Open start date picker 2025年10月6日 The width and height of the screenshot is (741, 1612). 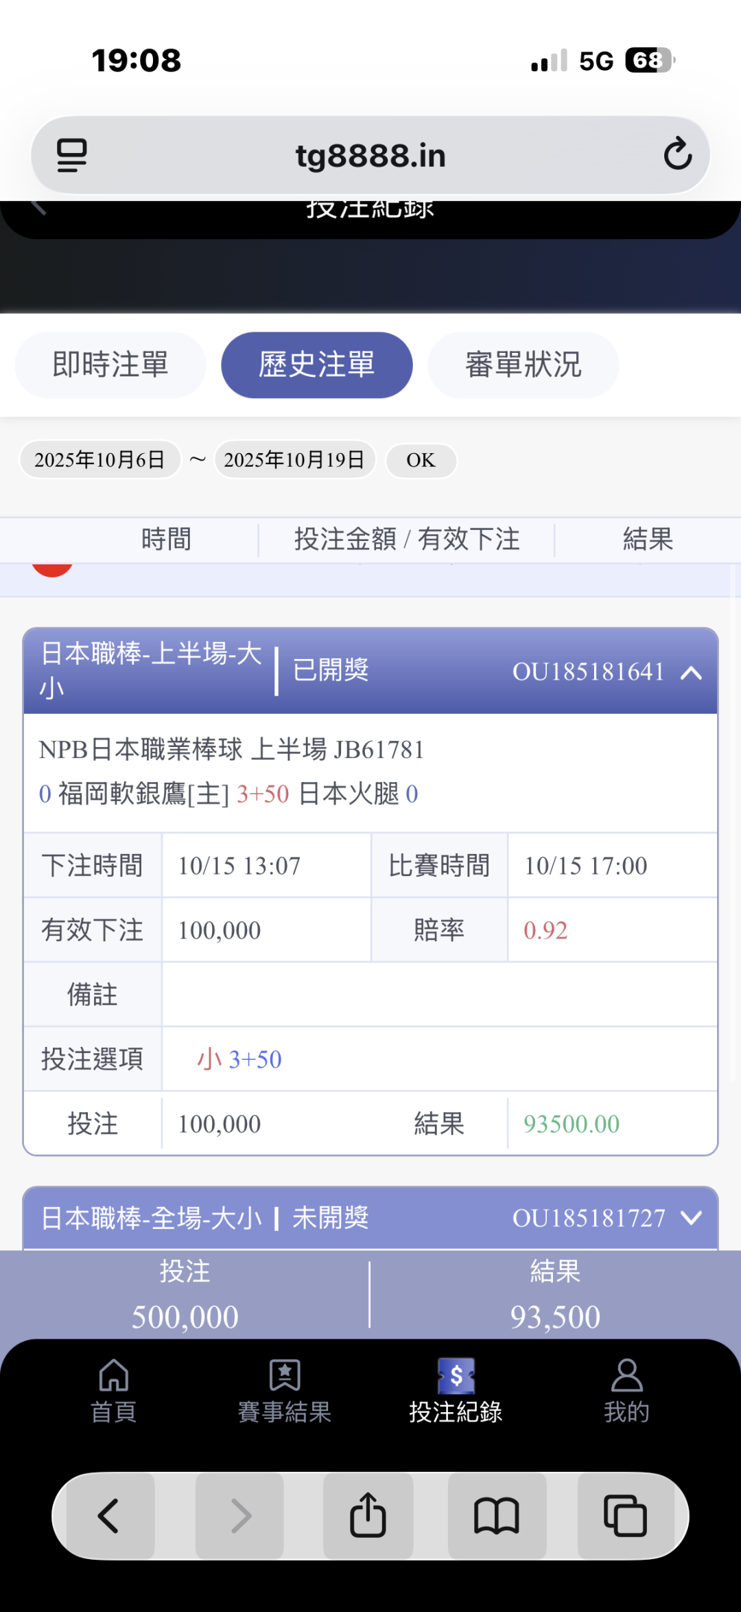pos(100,460)
